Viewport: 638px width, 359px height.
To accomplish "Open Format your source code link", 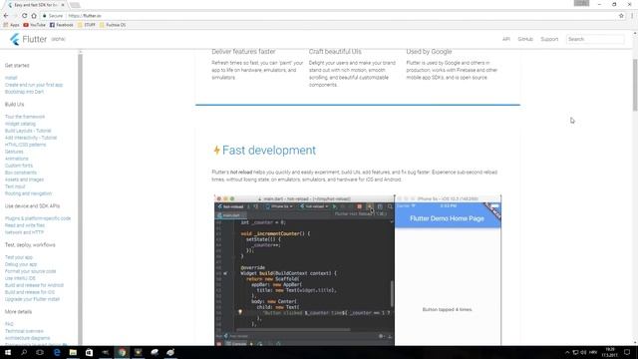I will point(31,271).
